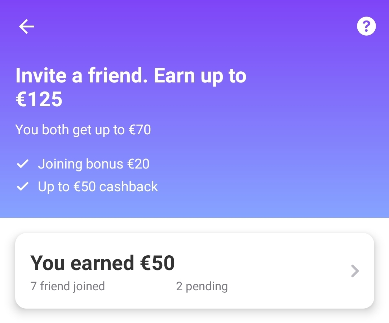The height and width of the screenshot is (323, 389).
Task: Open the "You earned €50" heading
Action: (102, 263)
